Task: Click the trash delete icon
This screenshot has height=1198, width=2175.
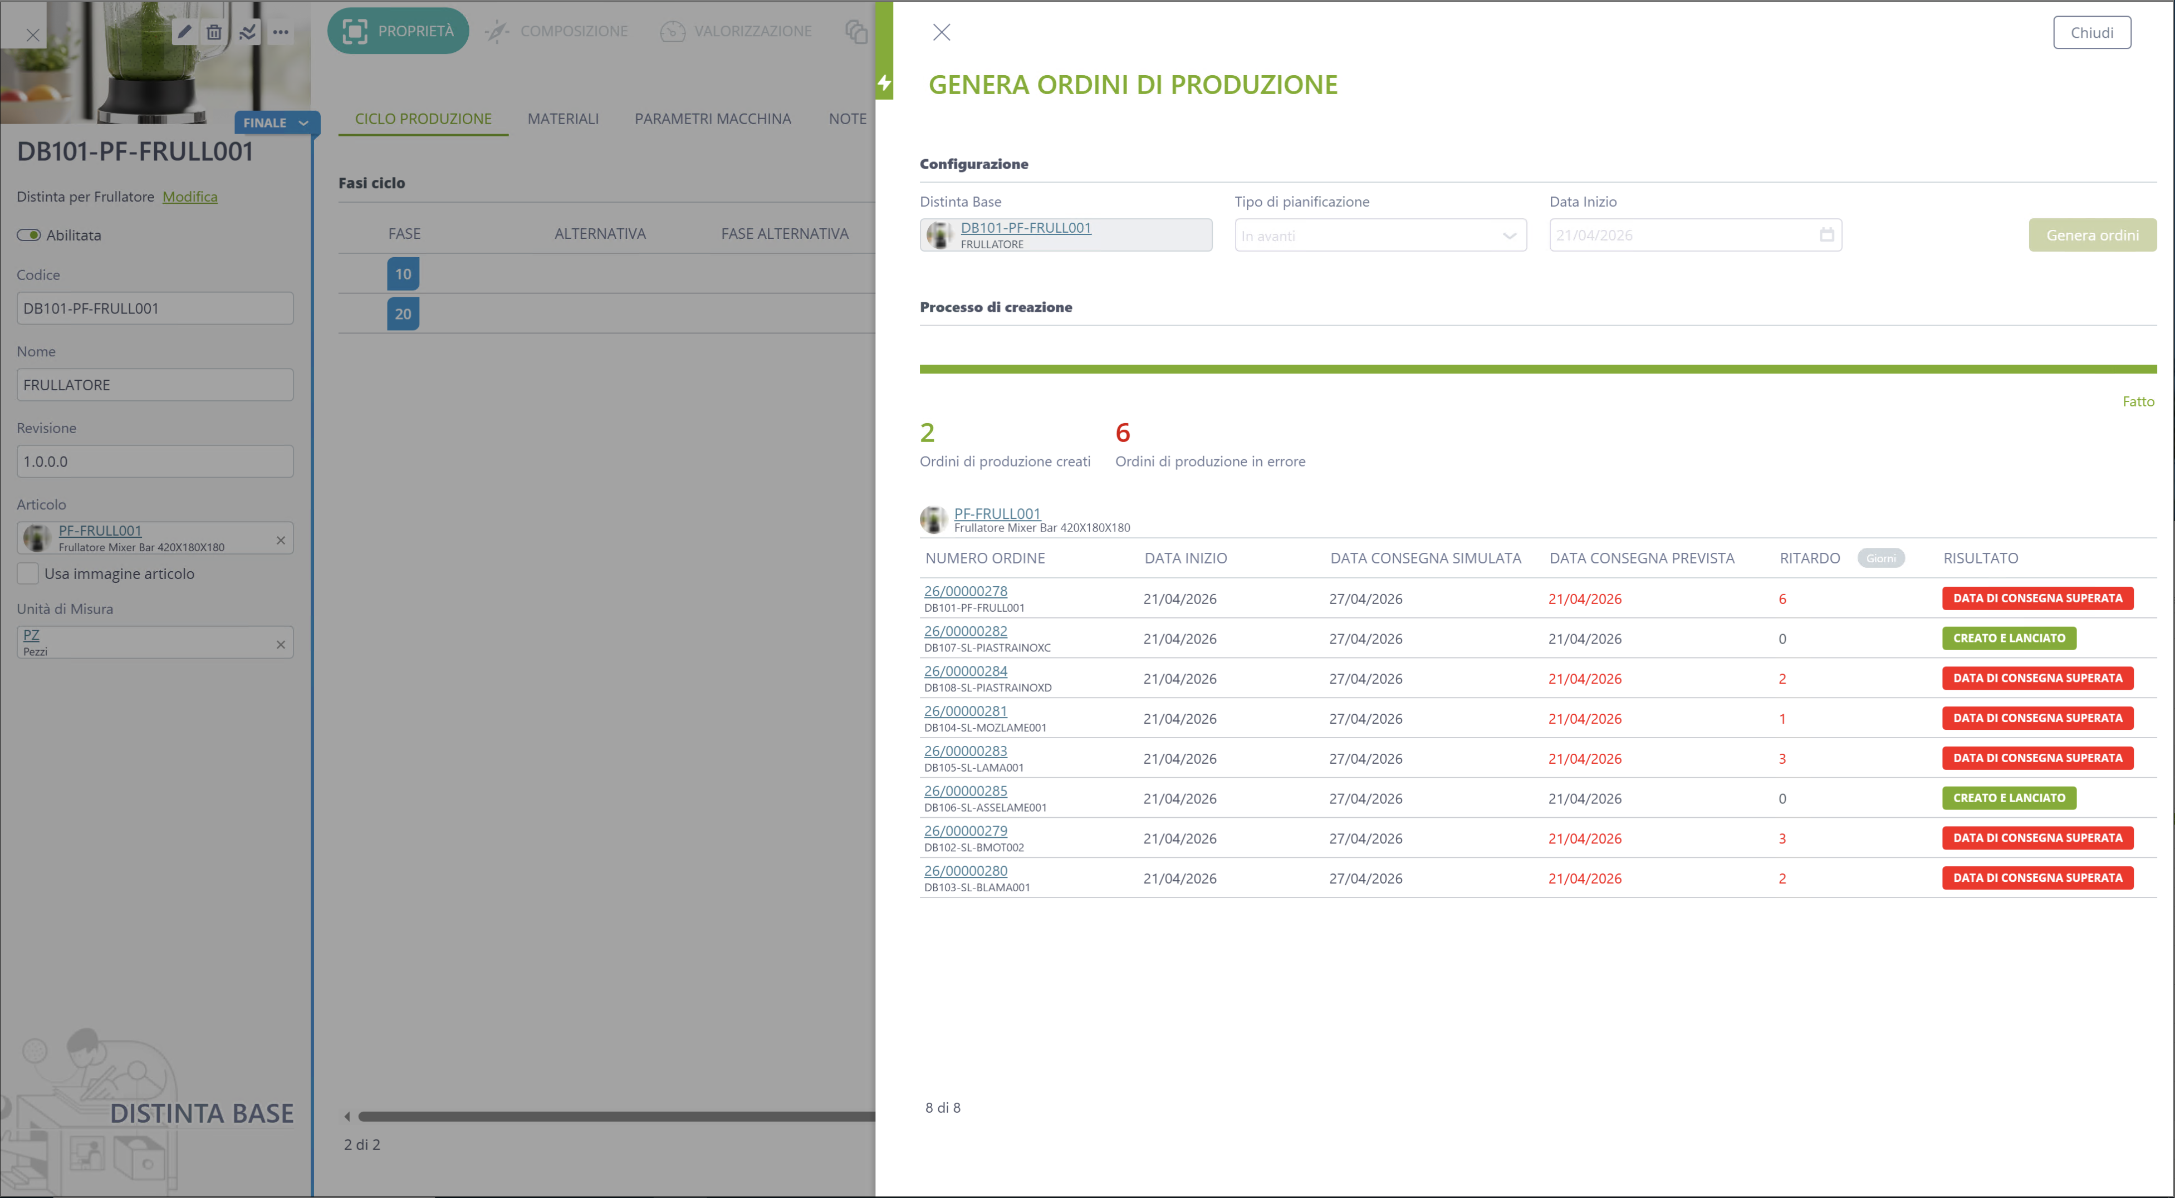Action: click(x=214, y=32)
